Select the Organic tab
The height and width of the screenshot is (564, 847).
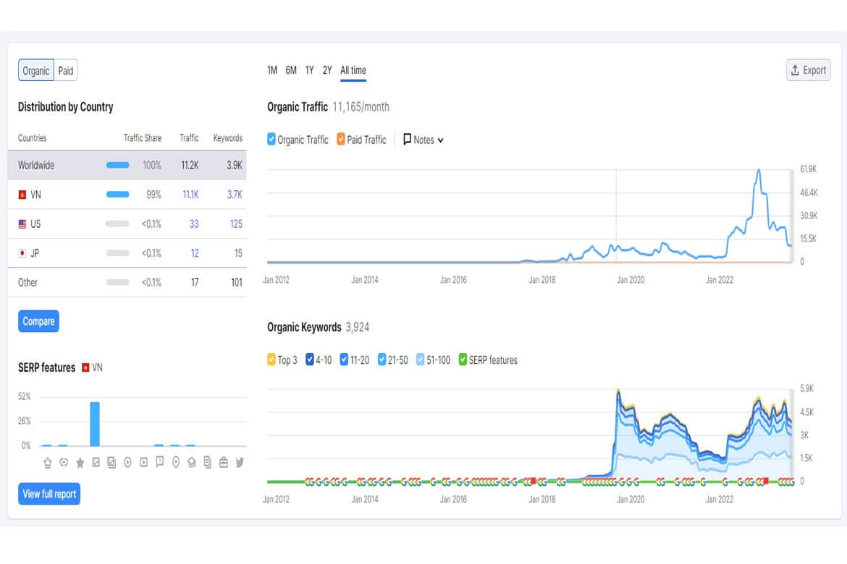click(36, 71)
